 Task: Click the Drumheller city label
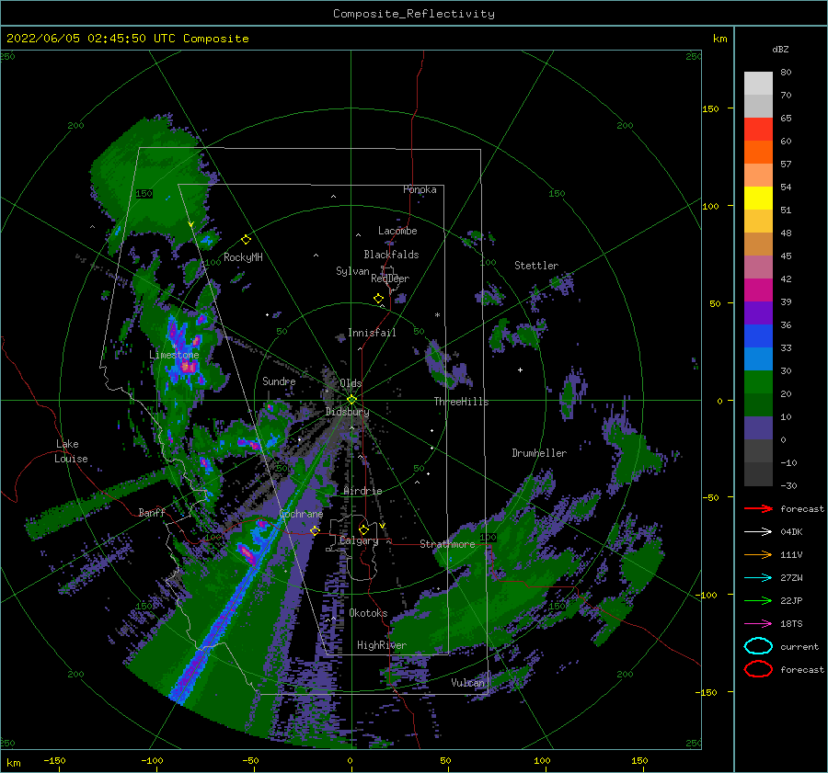point(539,453)
